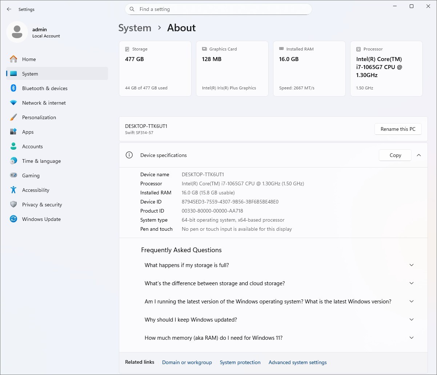This screenshot has height=375, width=437.
Task: Click the Bluetooth icon in sidebar
Action: coord(13,88)
